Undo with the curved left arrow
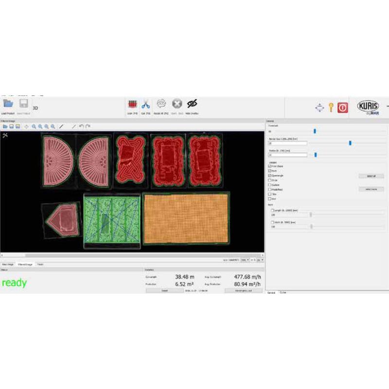Screen dimensions: 389x389 click(81, 126)
